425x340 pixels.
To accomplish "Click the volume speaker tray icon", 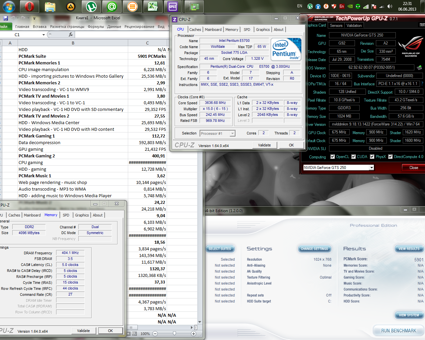I will pyautogui.click(x=390, y=6).
